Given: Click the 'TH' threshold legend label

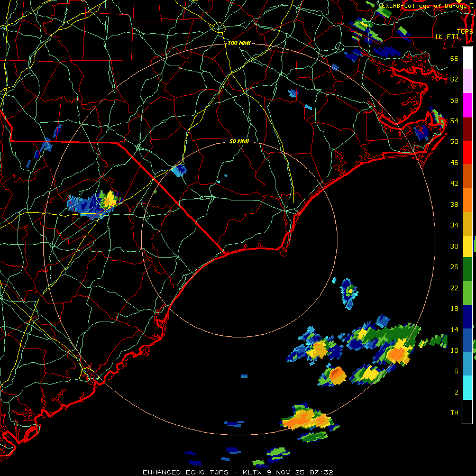Looking at the screenshot, I should pyautogui.click(x=454, y=413).
